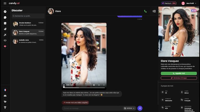Seek on the video progress bar
The image size is (200, 112).
84,88
